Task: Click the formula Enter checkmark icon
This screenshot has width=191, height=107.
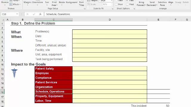Action: [34, 14]
